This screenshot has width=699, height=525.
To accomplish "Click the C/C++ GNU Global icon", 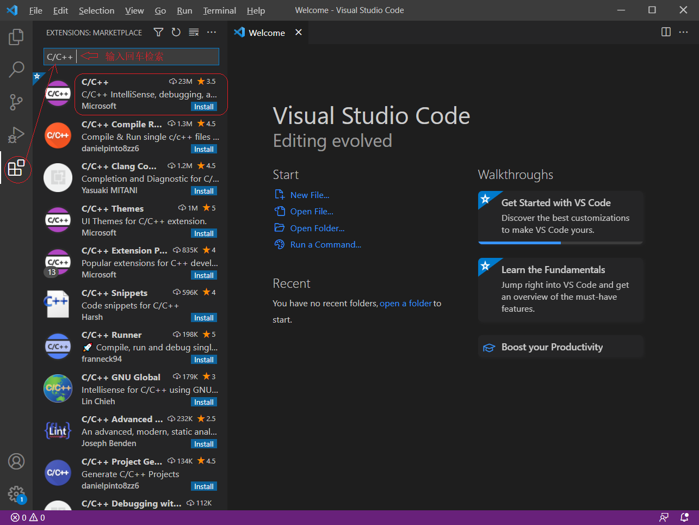I will tap(58, 388).
